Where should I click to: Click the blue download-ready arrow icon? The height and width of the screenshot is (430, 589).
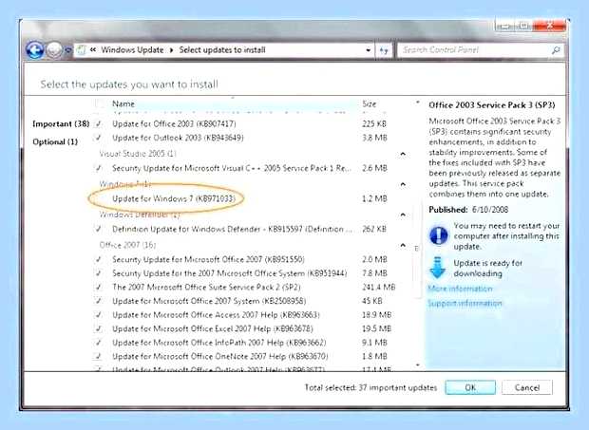coord(437,267)
